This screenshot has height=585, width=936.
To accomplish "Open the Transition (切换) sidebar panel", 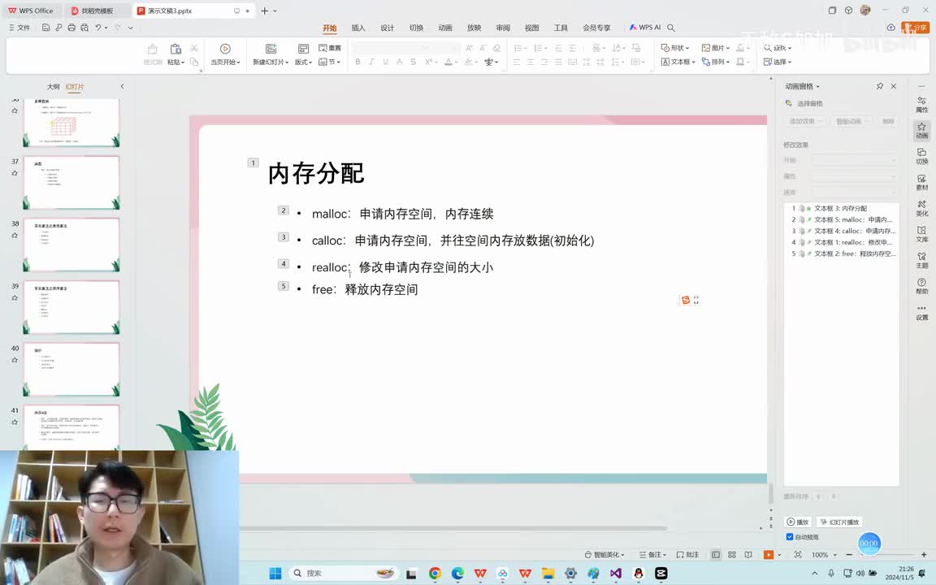I will [x=921, y=156].
